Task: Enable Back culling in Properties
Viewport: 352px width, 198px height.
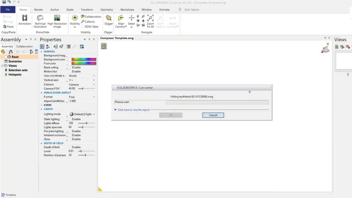Action: pos(70,67)
